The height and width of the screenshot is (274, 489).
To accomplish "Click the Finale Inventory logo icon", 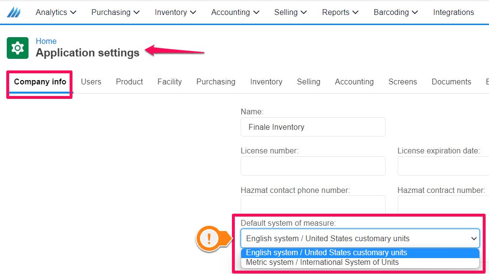I will [x=14, y=13].
